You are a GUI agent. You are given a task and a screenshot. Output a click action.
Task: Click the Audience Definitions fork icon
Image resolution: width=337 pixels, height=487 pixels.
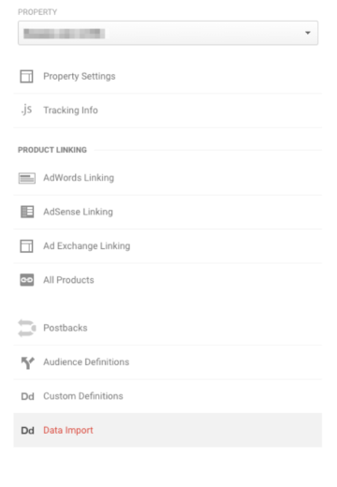pyautogui.click(x=27, y=362)
